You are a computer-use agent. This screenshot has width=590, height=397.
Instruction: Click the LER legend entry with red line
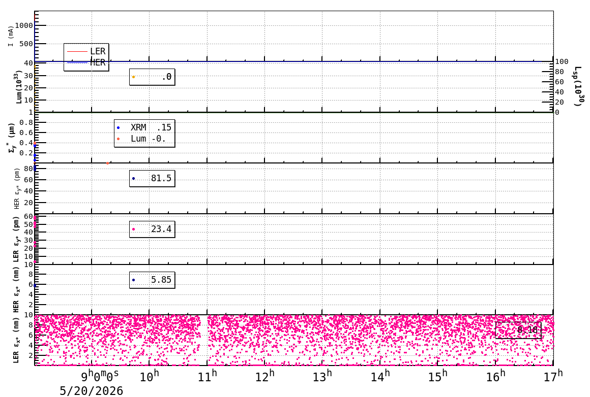86,51
